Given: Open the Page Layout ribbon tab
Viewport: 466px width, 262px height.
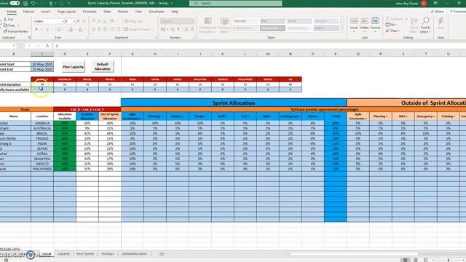Looking at the screenshot, I should point(66,12).
